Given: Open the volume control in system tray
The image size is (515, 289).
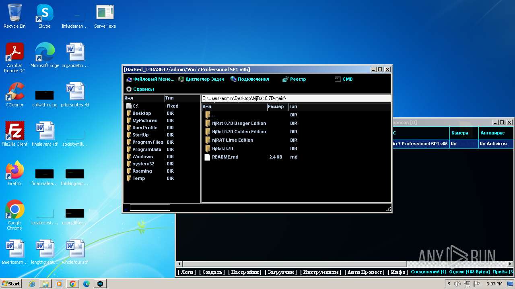Looking at the screenshot, I should [x=457, y=284].
